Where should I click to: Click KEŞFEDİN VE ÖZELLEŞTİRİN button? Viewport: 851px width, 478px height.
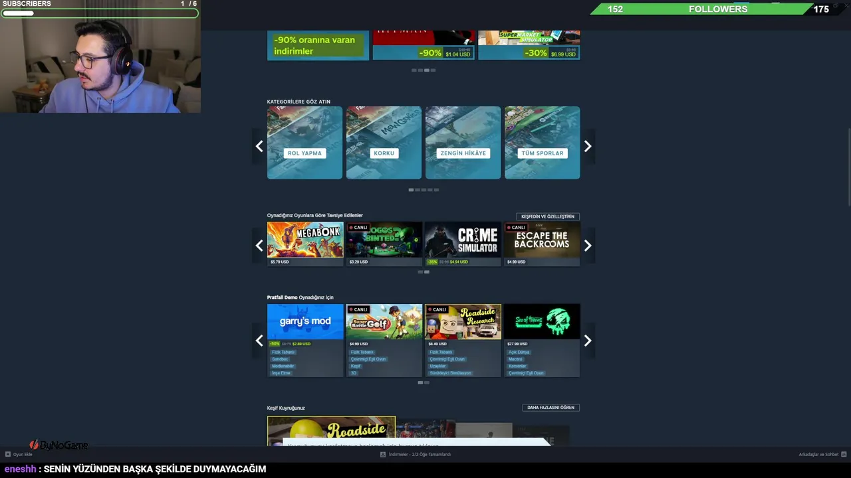tap(548, 216)
